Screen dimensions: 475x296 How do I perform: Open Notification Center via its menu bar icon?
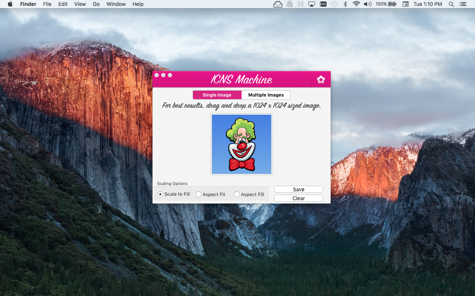coord(463,4)
